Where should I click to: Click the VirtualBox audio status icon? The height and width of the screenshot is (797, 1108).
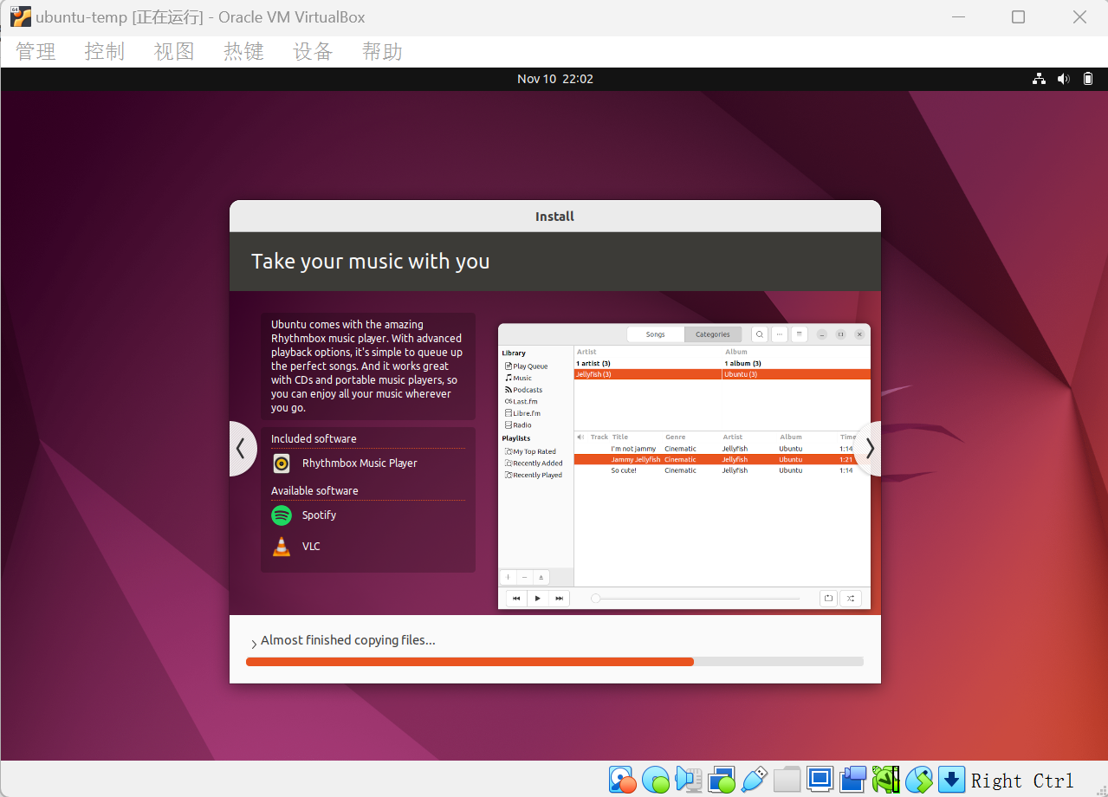689,780
